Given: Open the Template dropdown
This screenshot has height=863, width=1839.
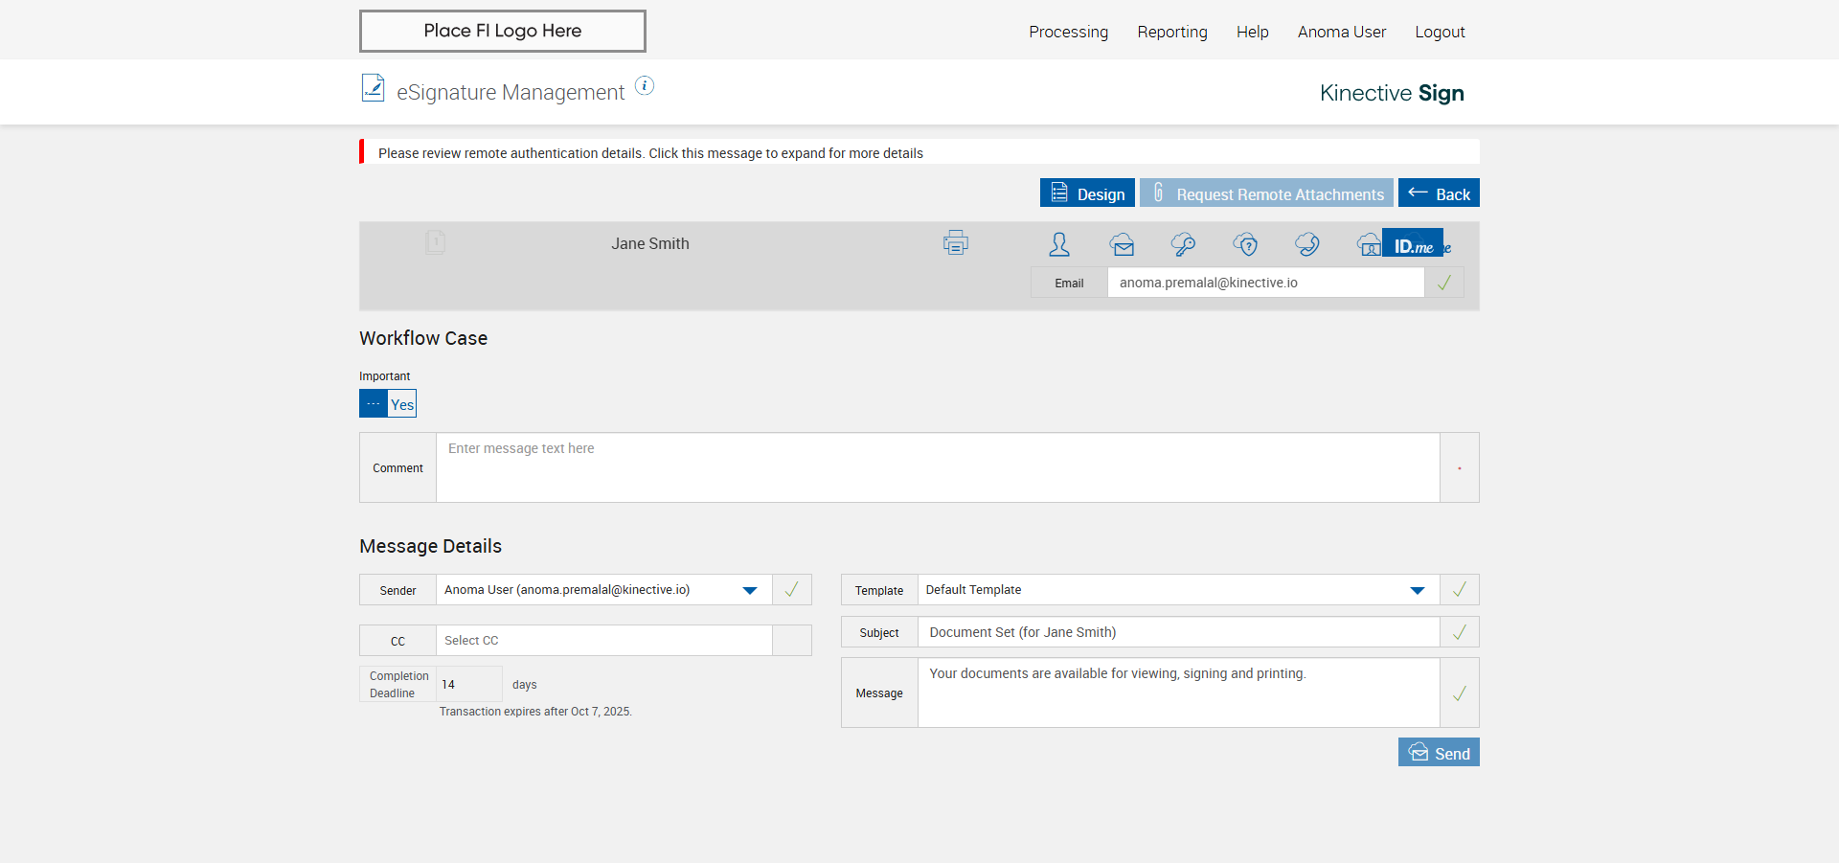Looking at the screenshot, I should [1417, 590].
